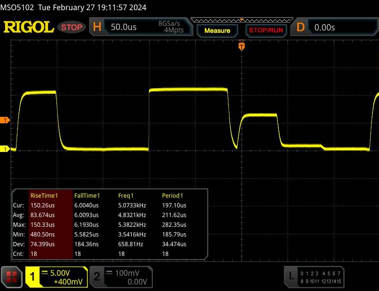Select the channel 1 ground marker
Screen dimensions: 379x291
tap(5, 149)
